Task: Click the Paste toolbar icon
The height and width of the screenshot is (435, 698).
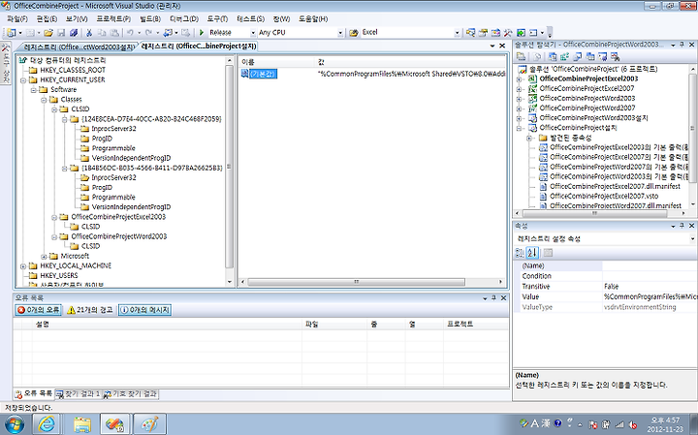Action: click(x=114, y=33)
